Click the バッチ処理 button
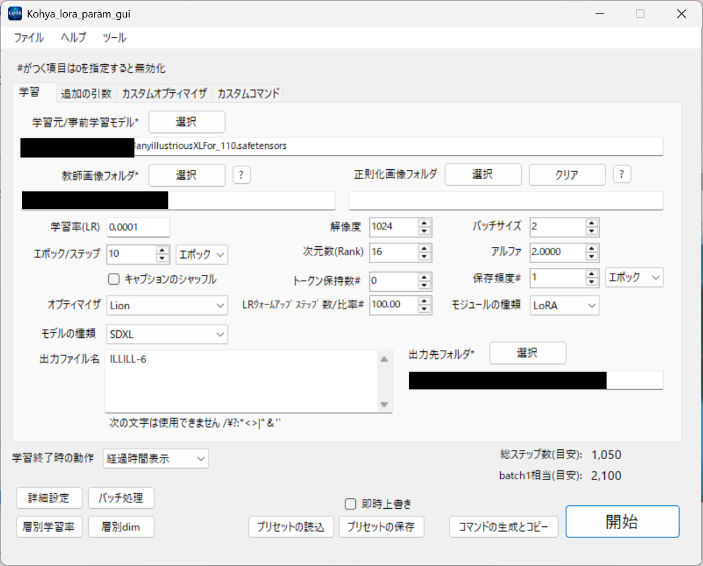 pos(121,498)
